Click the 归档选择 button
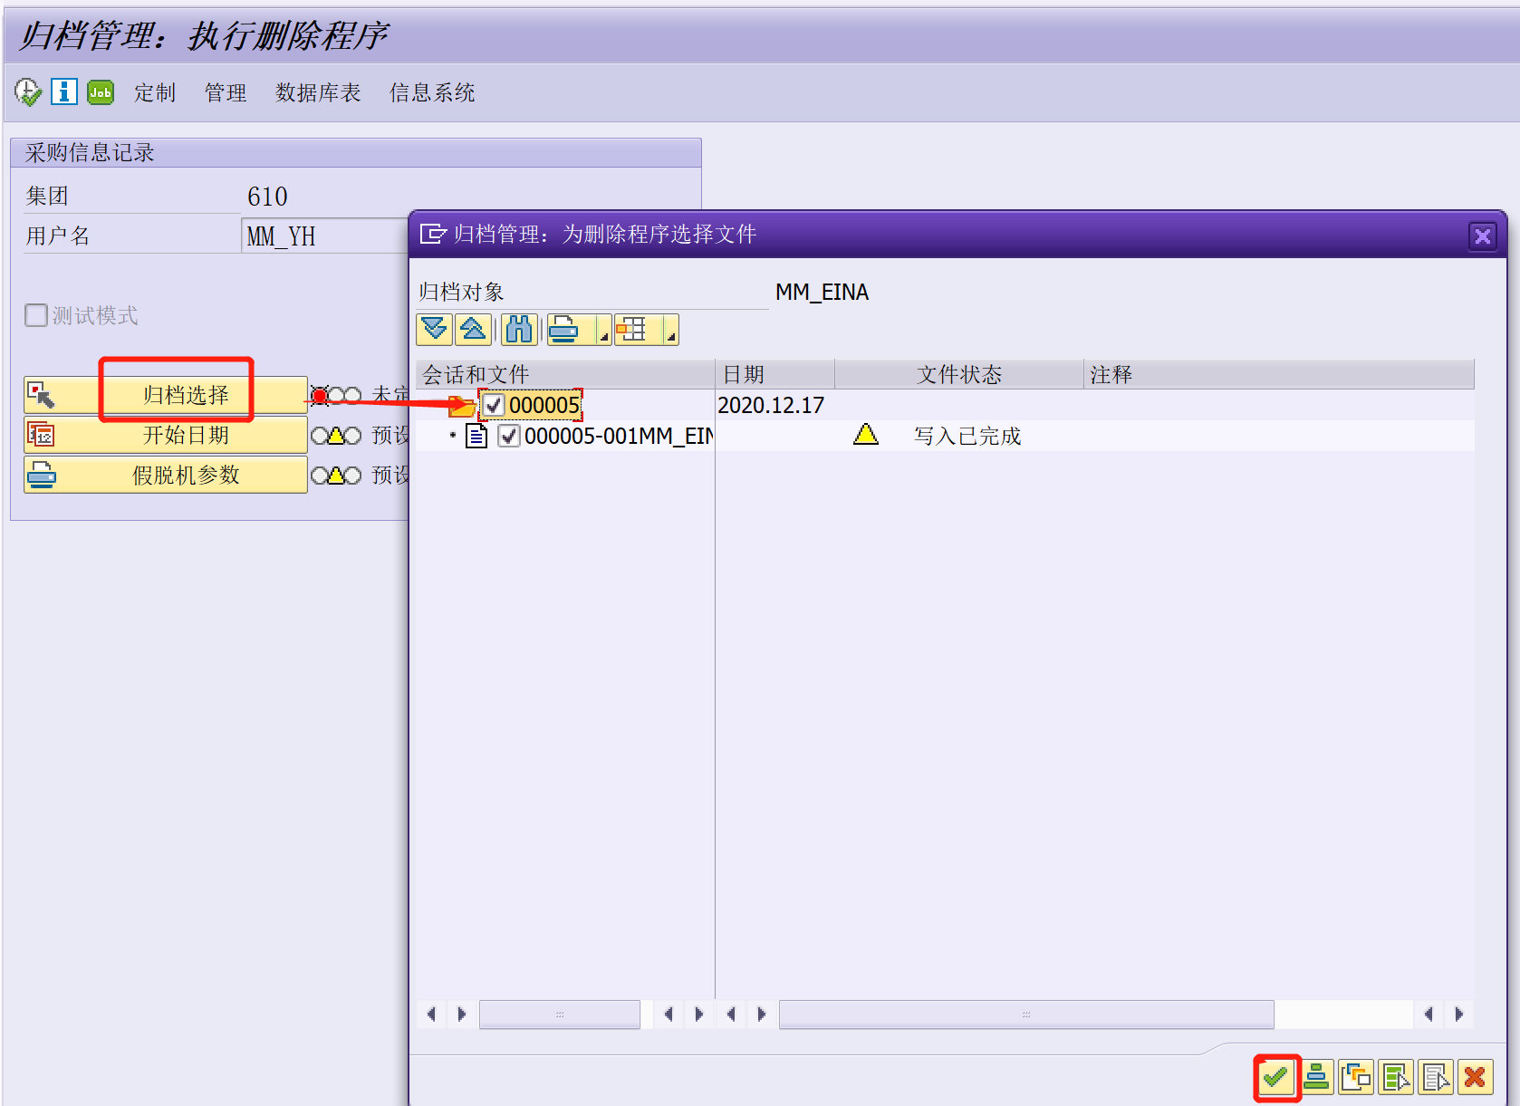The image size is (1520, 1106). pyautogui.click(x=166, y=395)
